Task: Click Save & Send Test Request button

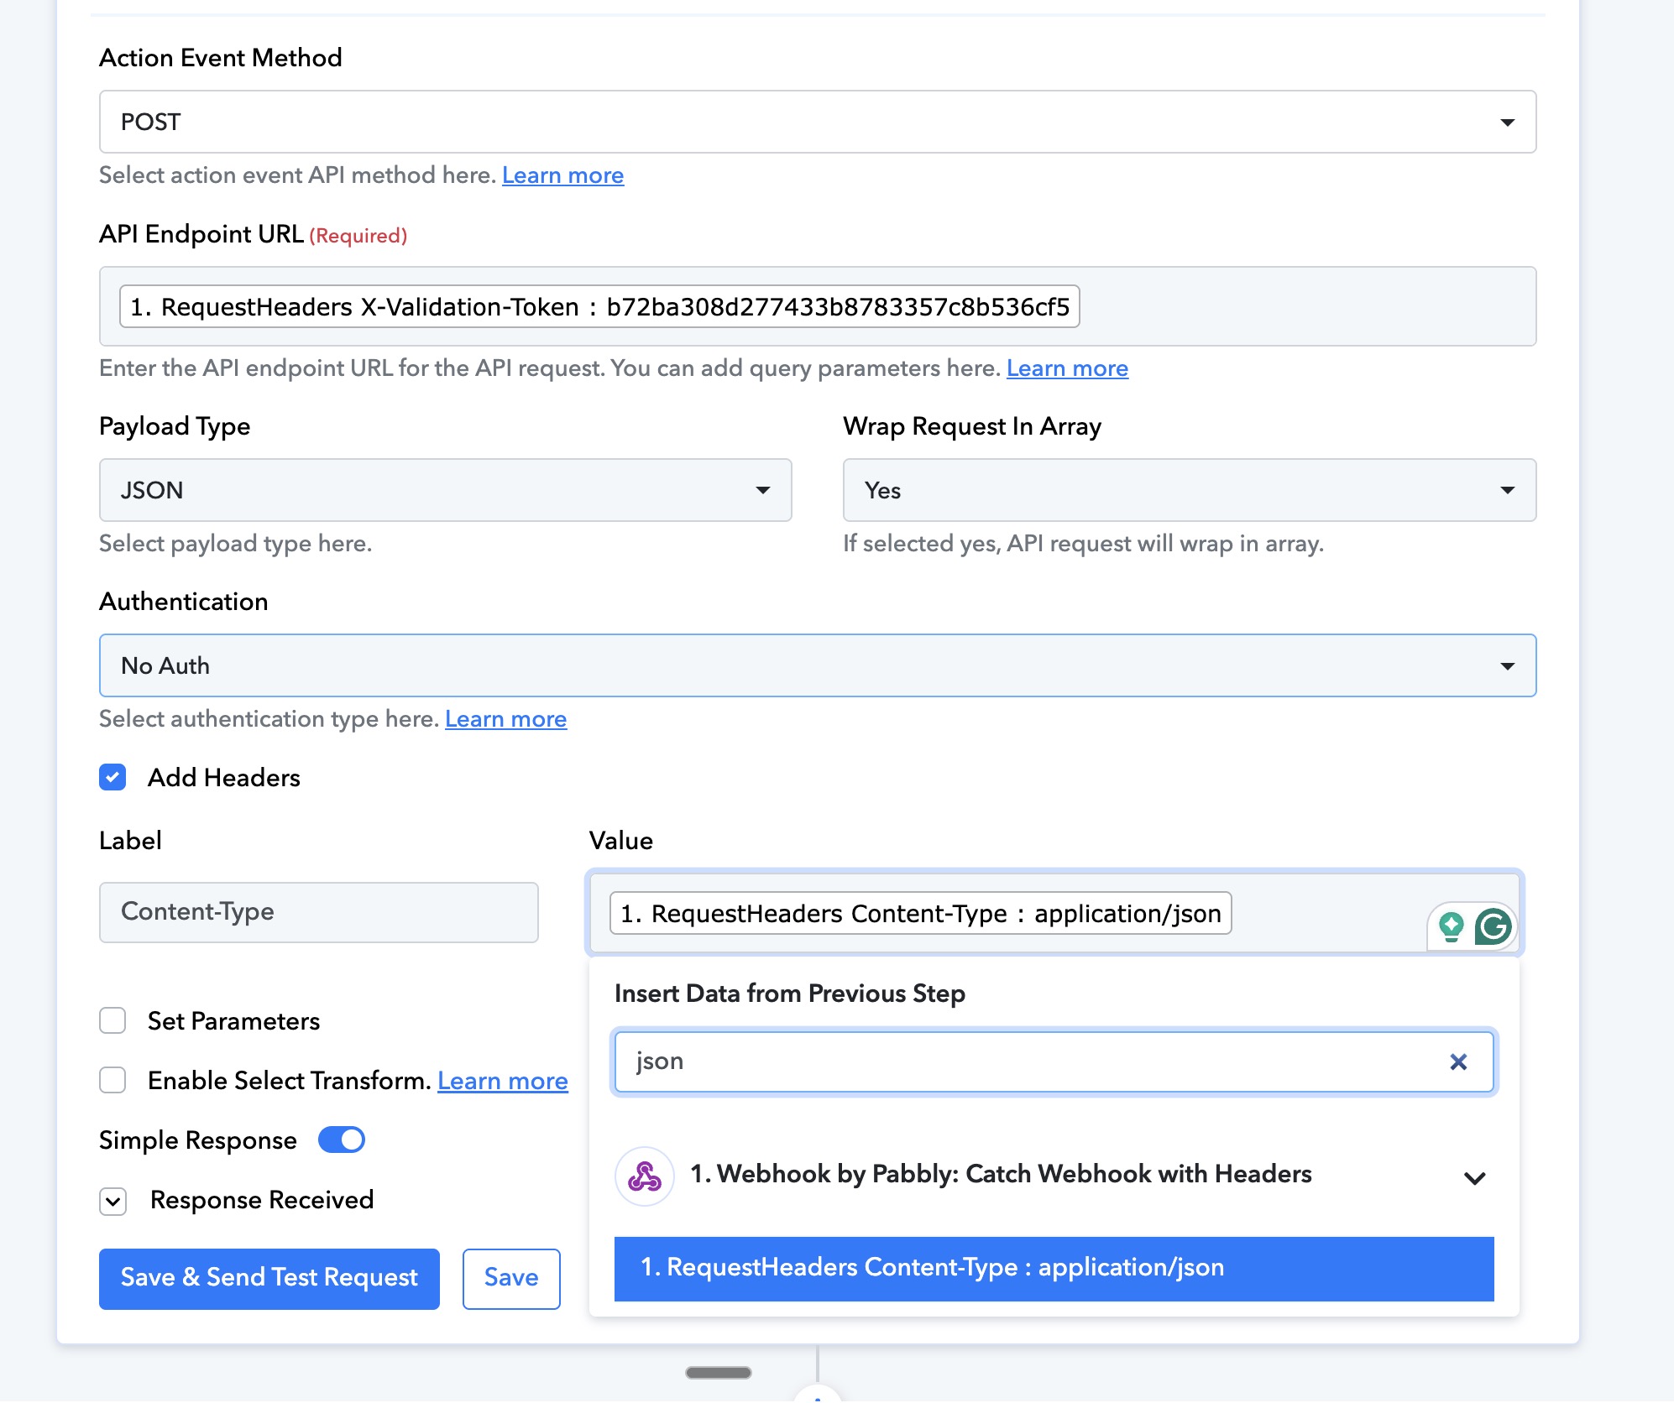Action: tap(269, 1278)
